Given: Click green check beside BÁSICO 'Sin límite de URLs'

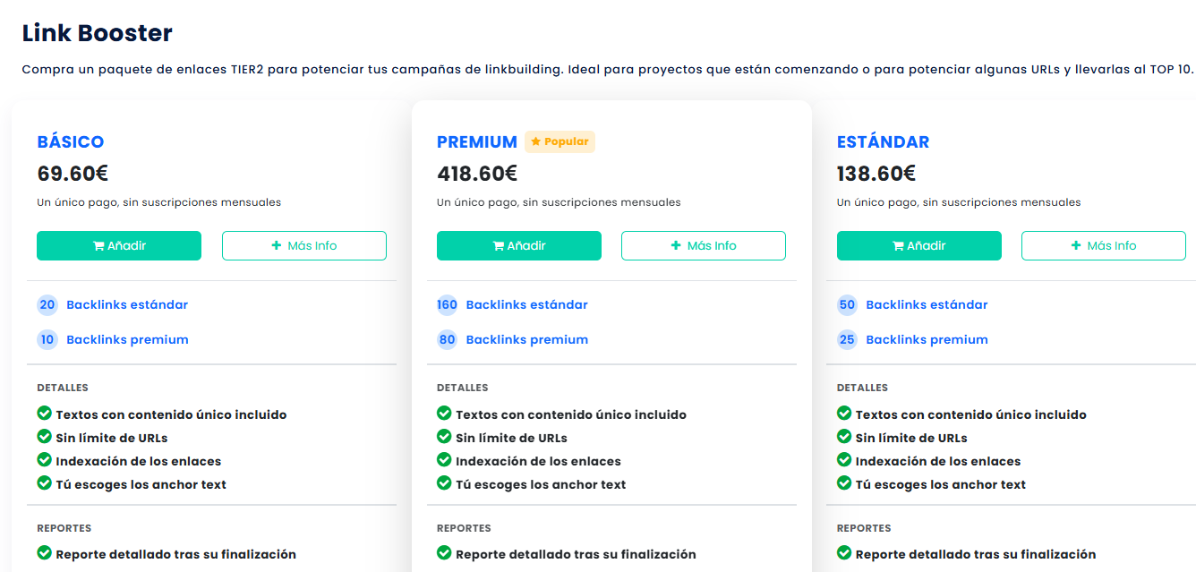Looking at the screenshot, I should (44, 437).
